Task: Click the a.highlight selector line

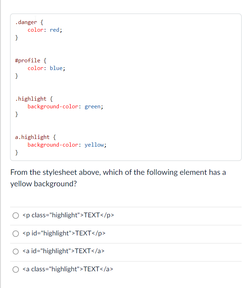Action: click(x=36, y=137)
